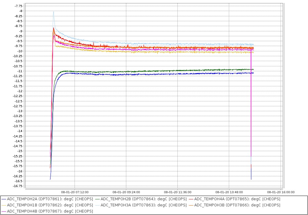Click the red line marker beside ADC_TEMPOH4A

pyautogui.click(x=191, y=199)
